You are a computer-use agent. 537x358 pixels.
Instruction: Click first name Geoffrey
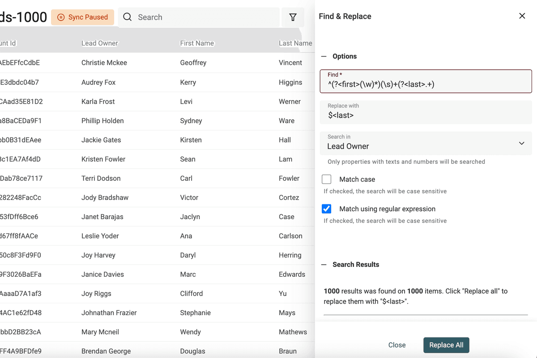pyautogui.click(x=193, y=63)
